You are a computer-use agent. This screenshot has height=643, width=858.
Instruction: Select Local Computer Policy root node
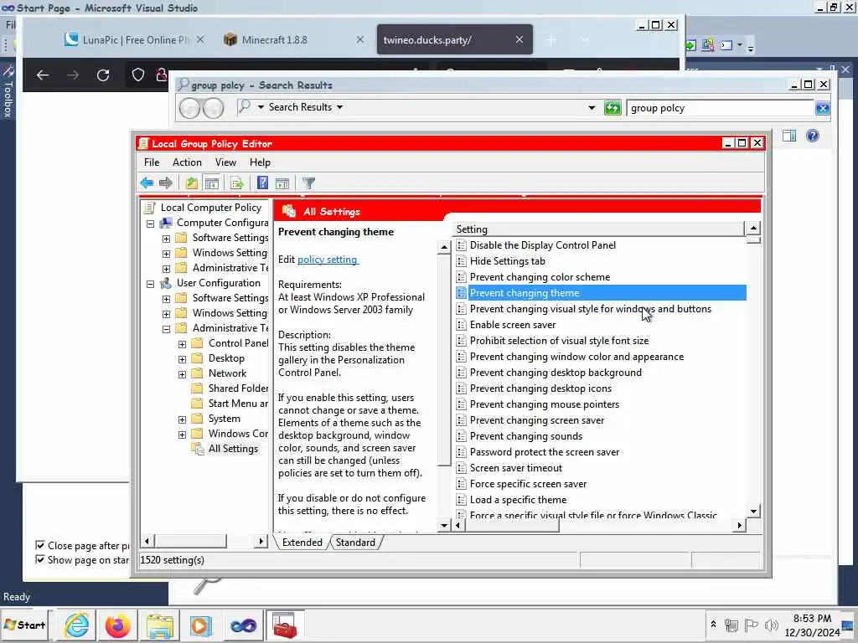tap(210, 208)
